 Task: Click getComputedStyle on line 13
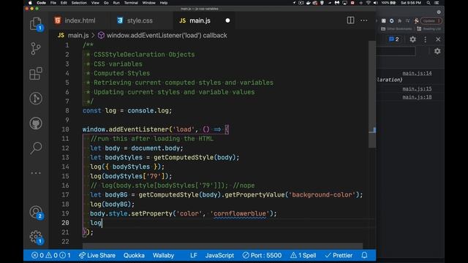(x=184, y=158)
